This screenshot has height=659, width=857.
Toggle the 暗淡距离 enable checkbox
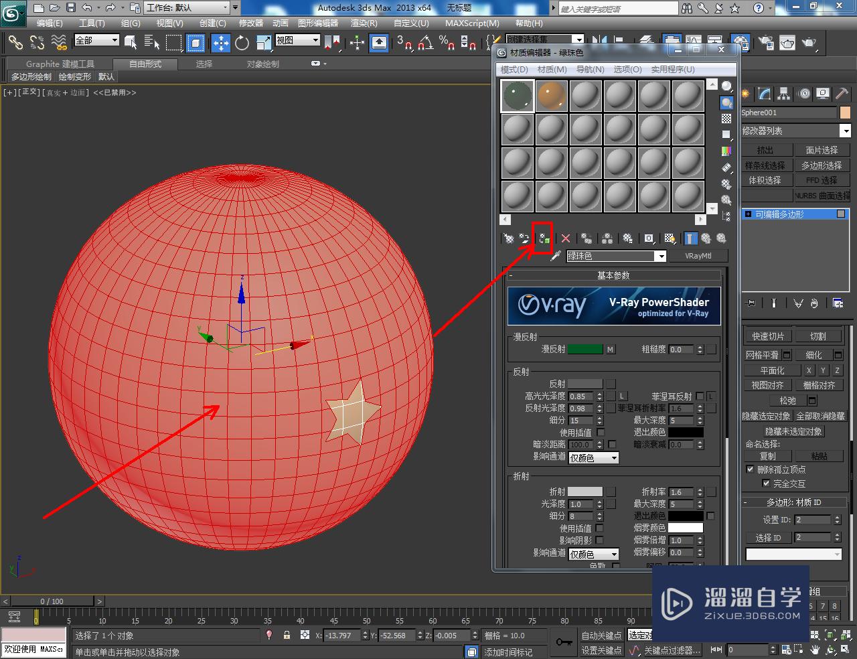(x=612, y=445)
